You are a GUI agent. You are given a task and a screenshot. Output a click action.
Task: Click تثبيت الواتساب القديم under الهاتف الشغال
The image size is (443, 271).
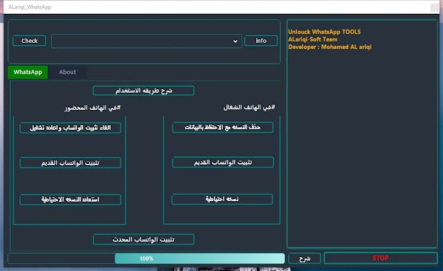pos(223,162)
